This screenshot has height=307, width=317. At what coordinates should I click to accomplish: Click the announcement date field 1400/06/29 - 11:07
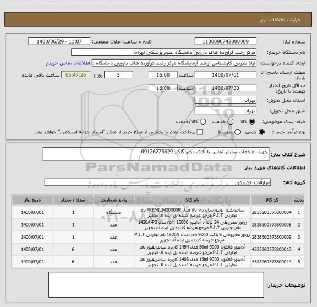pyautogui.click(x=59, y=41)
